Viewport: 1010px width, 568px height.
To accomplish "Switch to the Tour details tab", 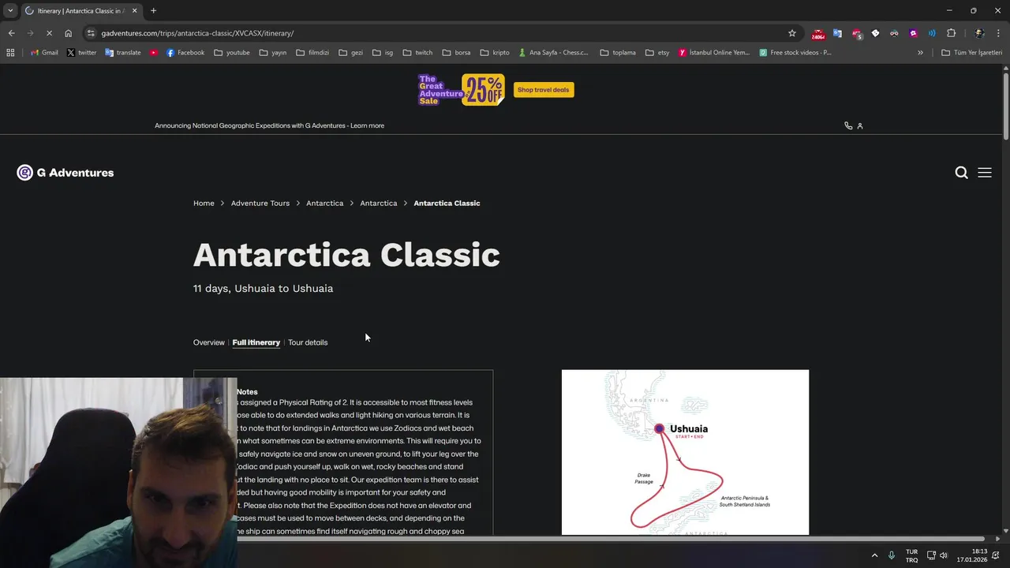I will pyautogui.click(x=308, y=342).
